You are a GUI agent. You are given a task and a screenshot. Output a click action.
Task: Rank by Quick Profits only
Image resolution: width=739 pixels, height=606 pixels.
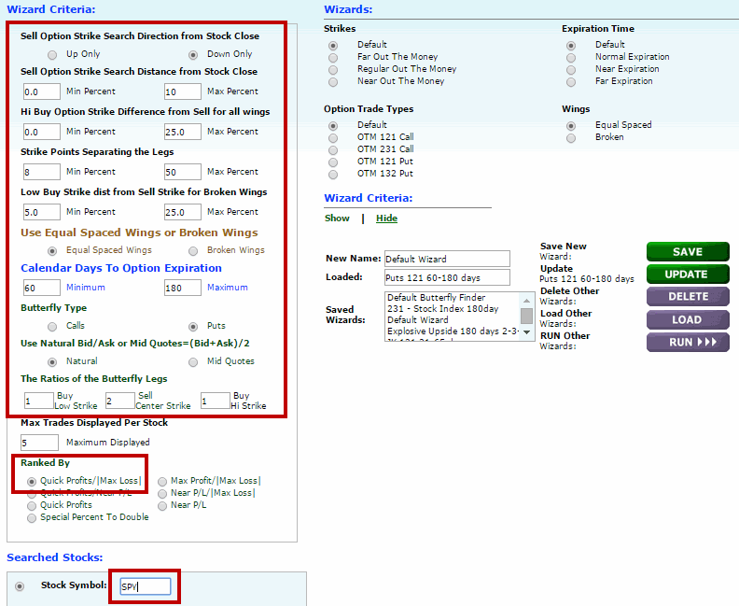32,506
